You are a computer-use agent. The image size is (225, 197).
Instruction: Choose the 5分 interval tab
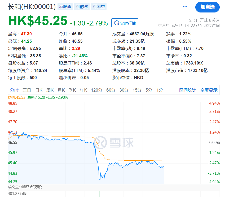pyautogui.click(x=149, y=90)
